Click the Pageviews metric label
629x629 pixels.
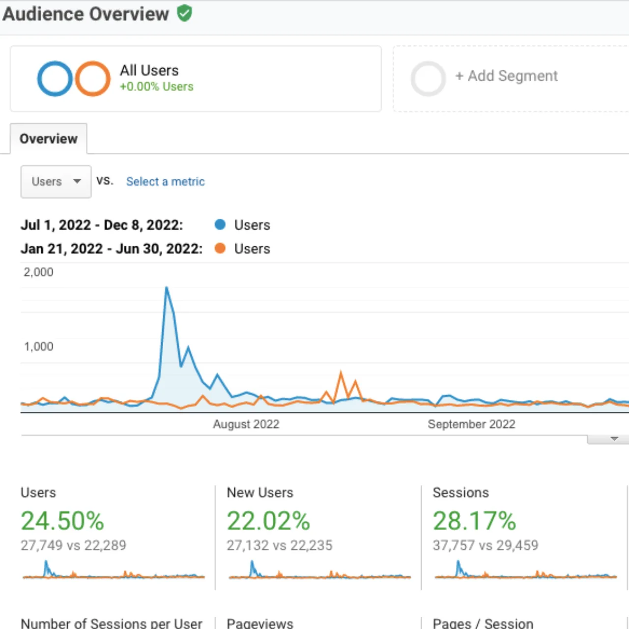tap(260, 623)
